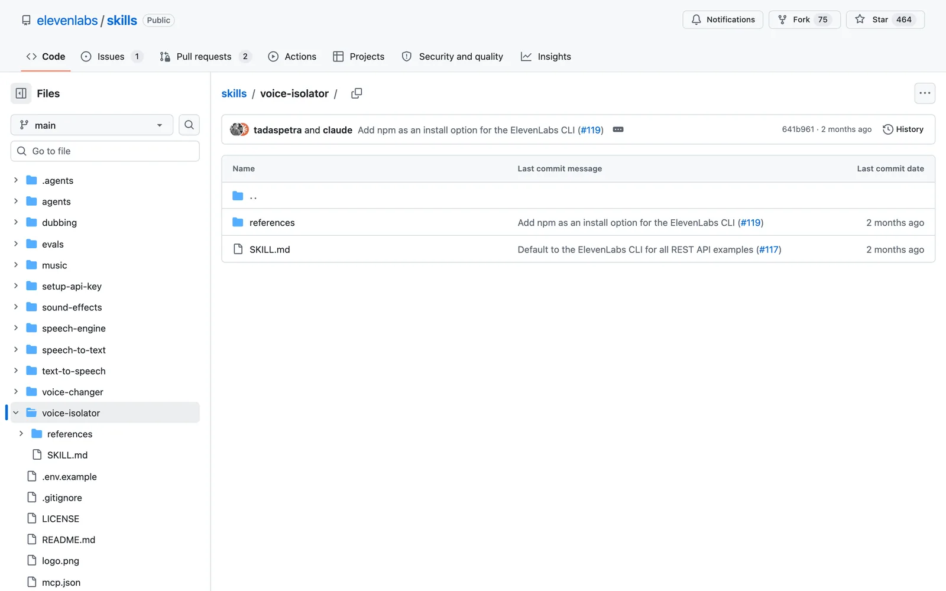This screenshot has height=591, width=946.
Task: Open the skills breadcrumb link
Action: point(234,93)
